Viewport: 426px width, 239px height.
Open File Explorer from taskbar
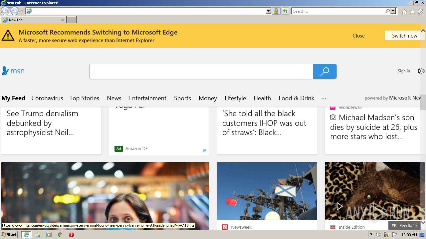tap(38, 235)
